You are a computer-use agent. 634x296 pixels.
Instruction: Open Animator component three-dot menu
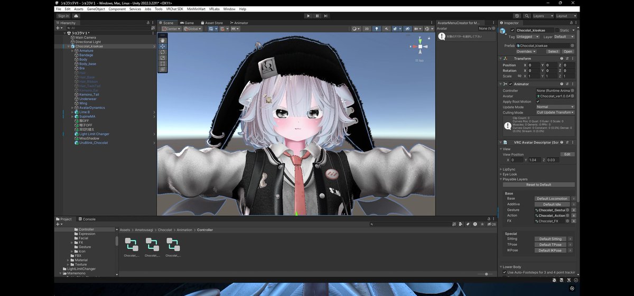point(573,84)
